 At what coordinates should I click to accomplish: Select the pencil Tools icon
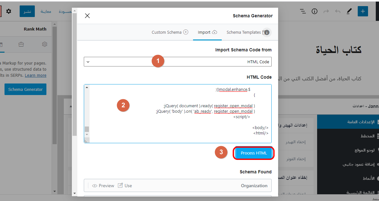click(349, 11)
